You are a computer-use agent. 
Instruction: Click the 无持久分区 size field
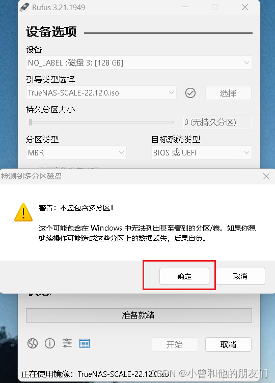tap(217, 122)
